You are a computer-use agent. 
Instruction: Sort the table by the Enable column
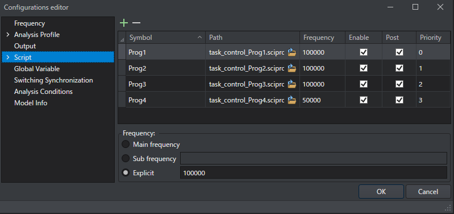[x=364, y=38]
